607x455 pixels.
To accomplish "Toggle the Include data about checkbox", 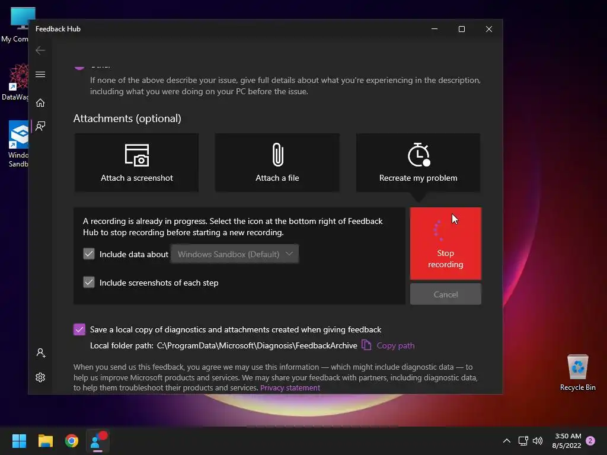I will pyautogui.click(x=89, y=254).
